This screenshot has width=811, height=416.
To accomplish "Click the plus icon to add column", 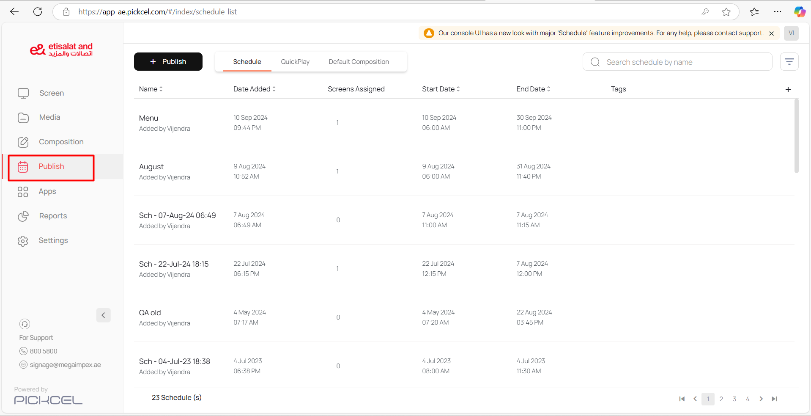I will click(788, 89).
